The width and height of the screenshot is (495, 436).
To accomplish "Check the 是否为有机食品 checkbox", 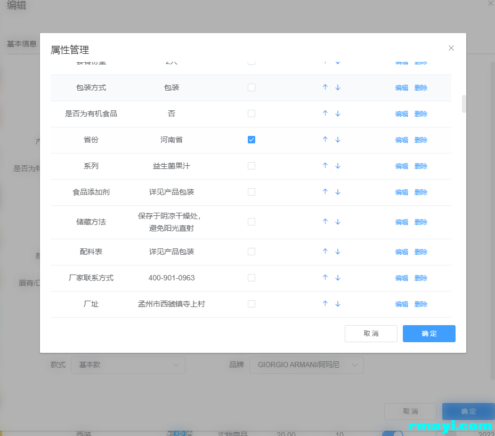I will tap(251, 114).
